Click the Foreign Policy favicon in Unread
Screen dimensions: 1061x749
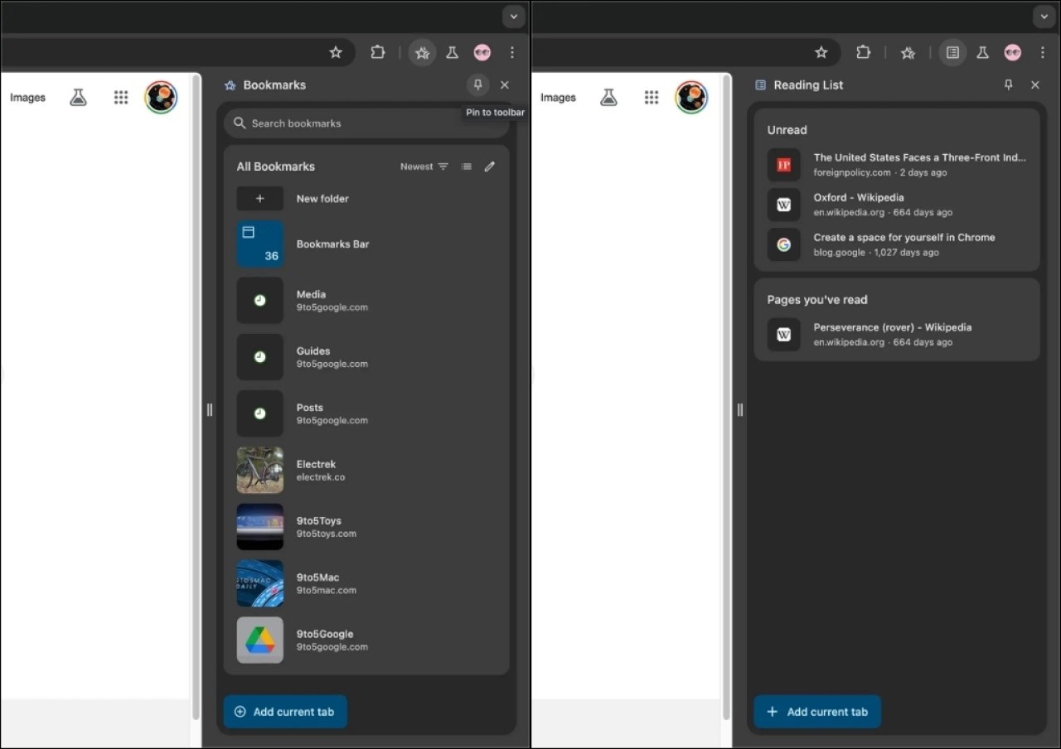pos(784,165)
